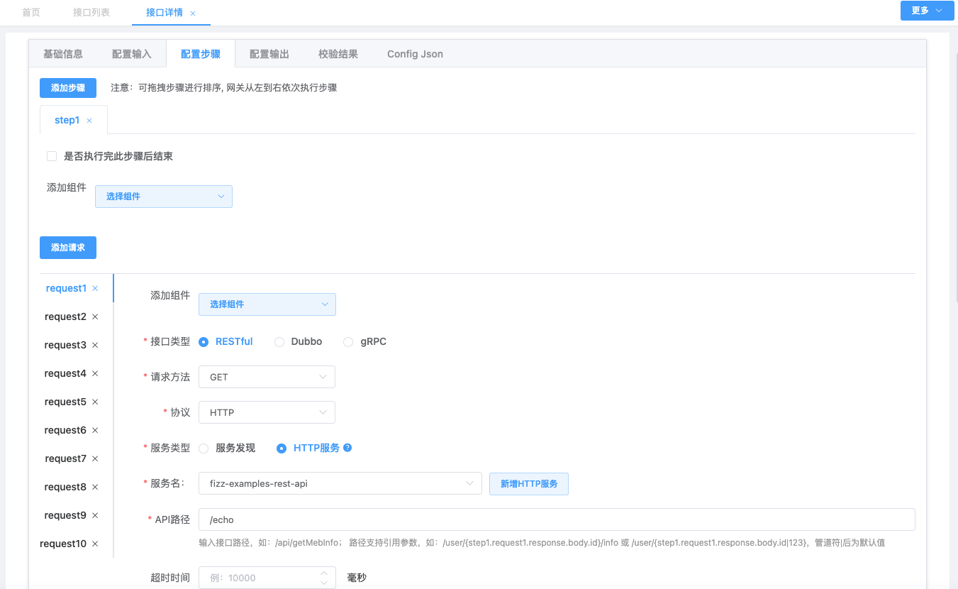Select request10 in the request list
The width and height of the screenshot is (958, 589).
click(63, 544)
